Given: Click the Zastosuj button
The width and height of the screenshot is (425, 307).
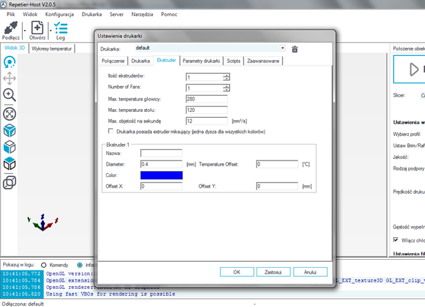Looking at the screenshot, I should click(x=273, y=272).
